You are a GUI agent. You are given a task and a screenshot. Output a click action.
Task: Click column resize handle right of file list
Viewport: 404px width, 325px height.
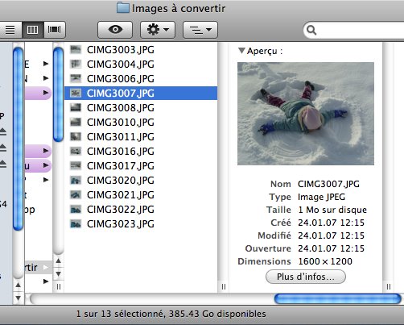(x=224, y=287)
